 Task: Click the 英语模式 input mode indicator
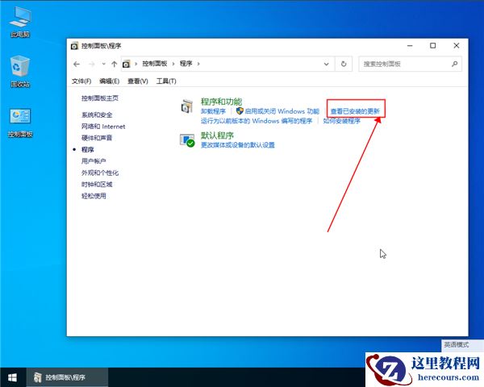coord(457,345)
